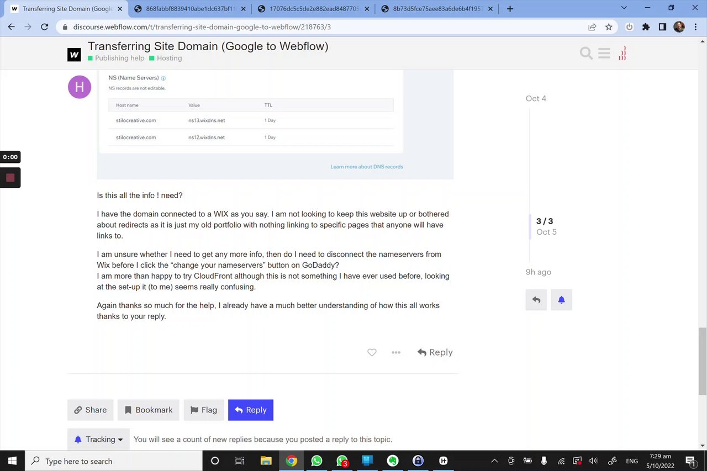Open the Chrome profile avatar
The height and width of the screenshot is (471, 707).
pyautogui.click(x=679, y=27)
